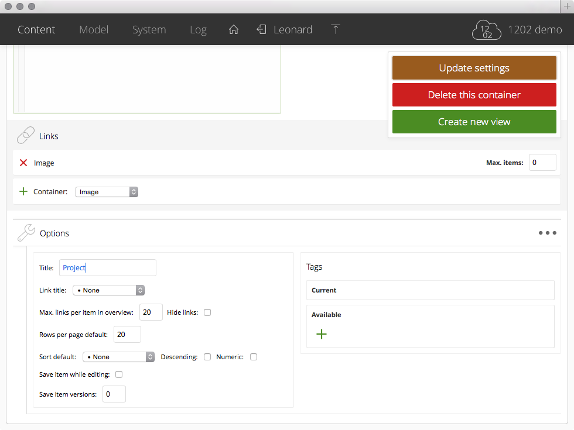Switch to the Model menu

tap(94, 30)
